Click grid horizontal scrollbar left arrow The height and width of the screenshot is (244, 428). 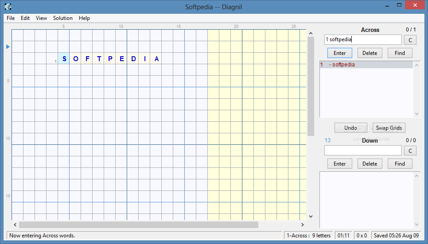[15, 225]
